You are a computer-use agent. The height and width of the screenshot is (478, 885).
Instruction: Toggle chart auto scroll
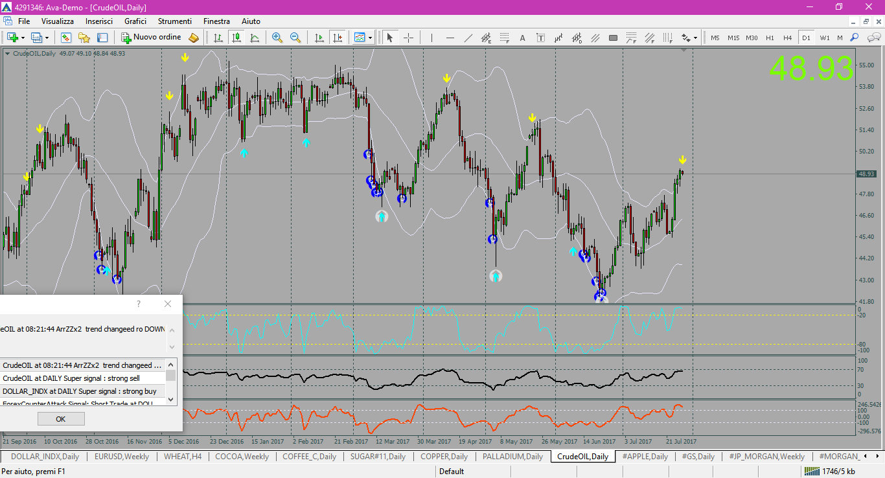pyautogui.click(x=319, y=38)
